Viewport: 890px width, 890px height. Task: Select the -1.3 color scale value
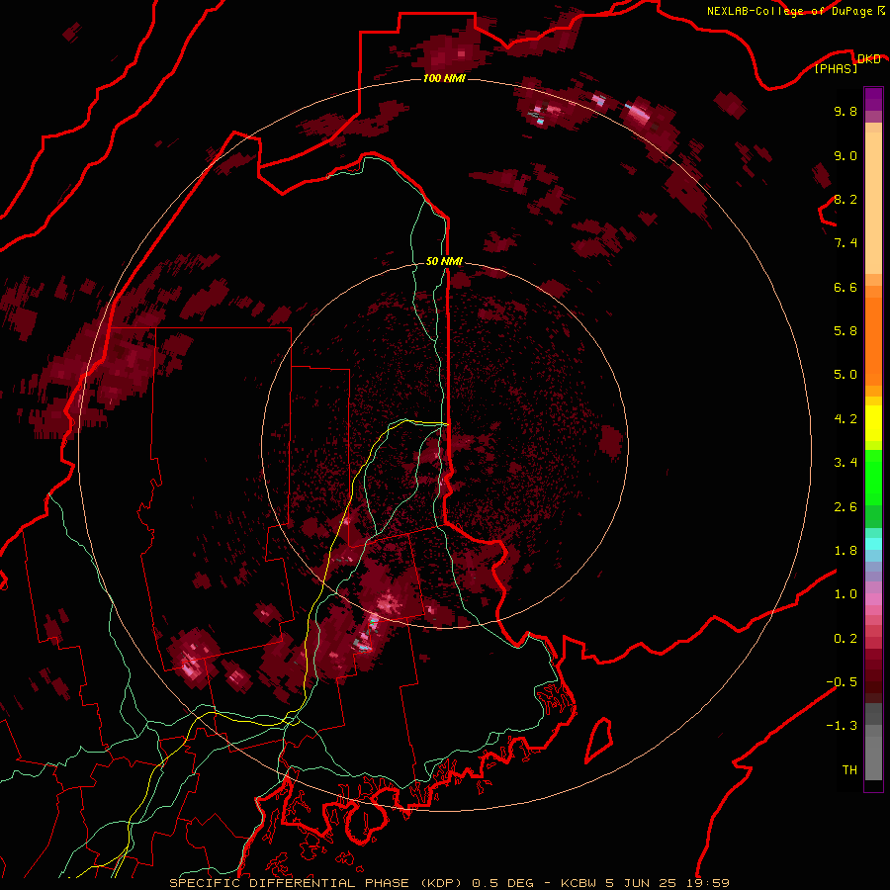(842, 726)
